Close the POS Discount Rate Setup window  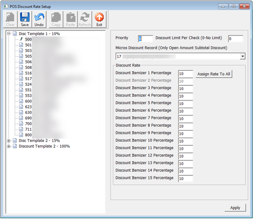[x=244, y=6]
